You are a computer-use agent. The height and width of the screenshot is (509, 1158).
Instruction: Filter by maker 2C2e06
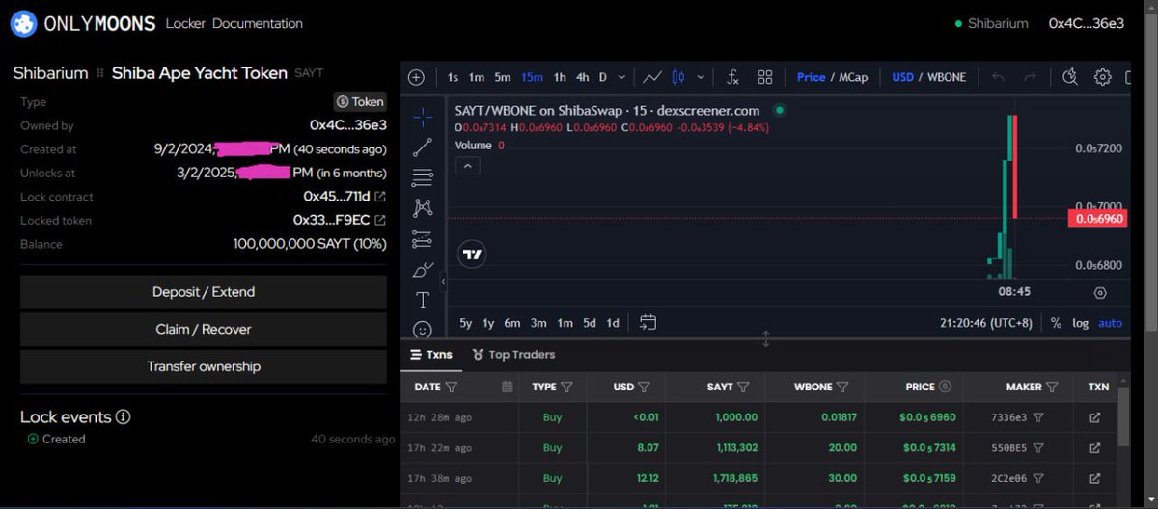pyautogui.click(x=1038, y=478)
